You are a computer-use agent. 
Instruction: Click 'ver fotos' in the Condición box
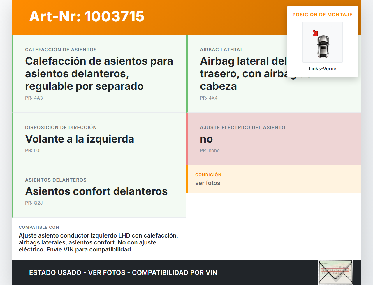click(x=208, y=183)
